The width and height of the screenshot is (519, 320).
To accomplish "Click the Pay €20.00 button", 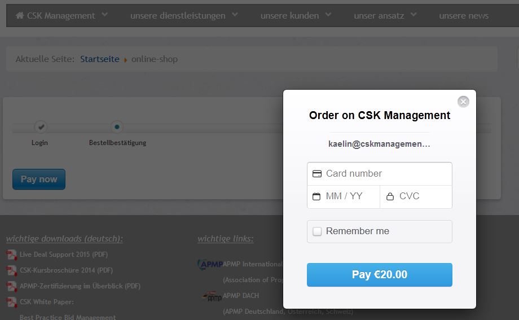I will point(379,275).
